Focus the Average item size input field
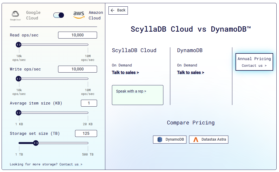Image resolution: width=279 pixels, height=172 pixels. pos(89,103)
